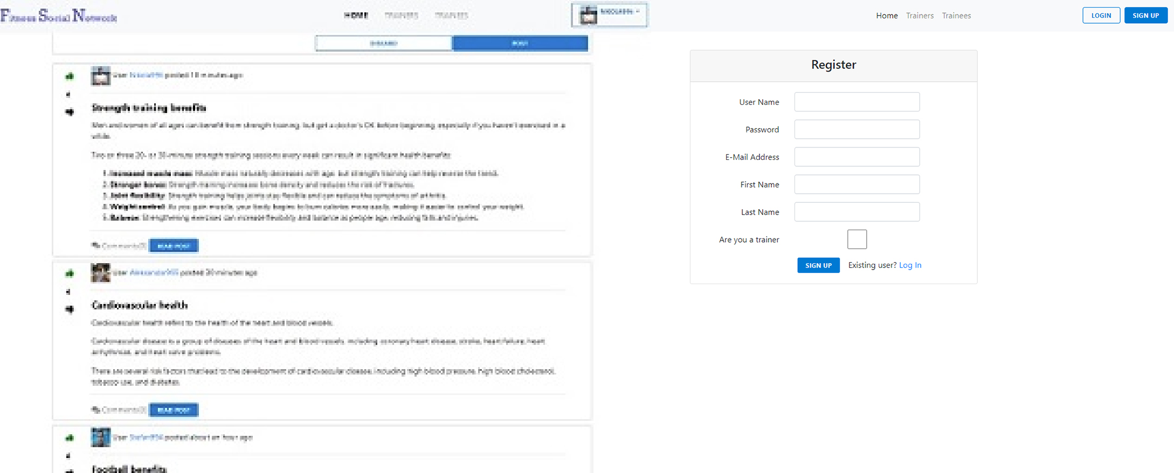Image resolution: width=1174 pixels, height=473 pixels.
Task: Click comments icon under Cardiovascular health post
Action: tap(96, 410)
